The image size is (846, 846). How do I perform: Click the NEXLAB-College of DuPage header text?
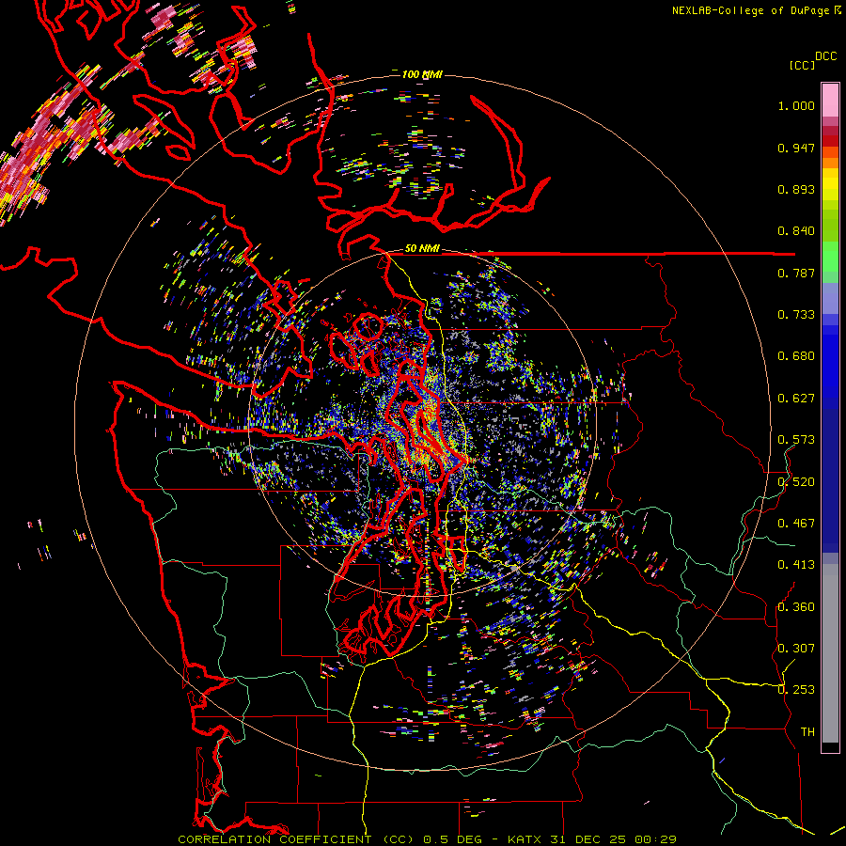[756, 10]
